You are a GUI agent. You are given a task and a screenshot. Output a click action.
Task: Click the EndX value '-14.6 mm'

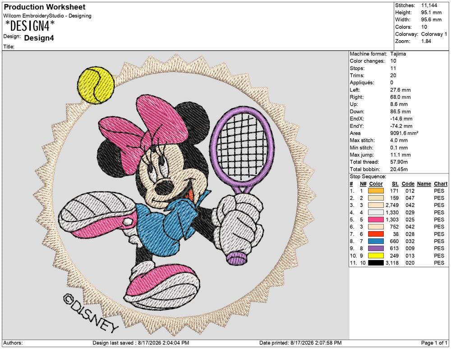(x=401, y=119)
